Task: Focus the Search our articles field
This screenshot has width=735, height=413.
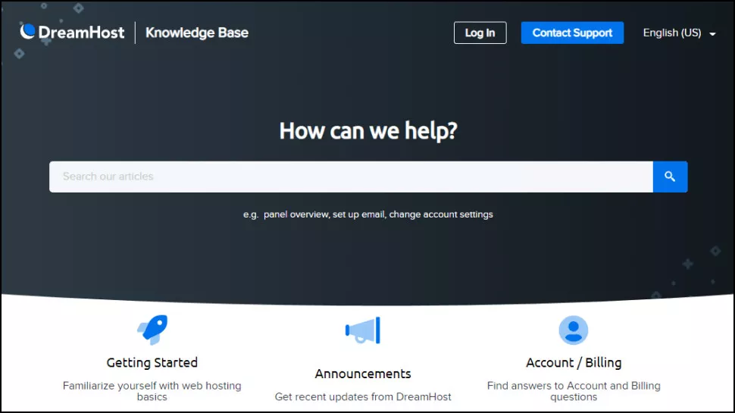Action: tap(351, 177)
